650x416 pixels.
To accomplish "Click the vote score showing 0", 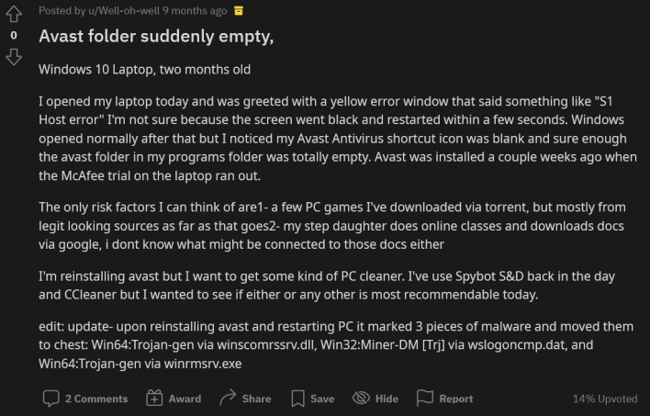I will pyautogui.click(x=14, y=36).
